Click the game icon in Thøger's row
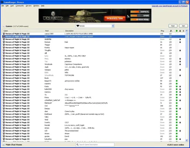This screenshot has height=148, width=190. pyautogui.click(x=4, y=45)
